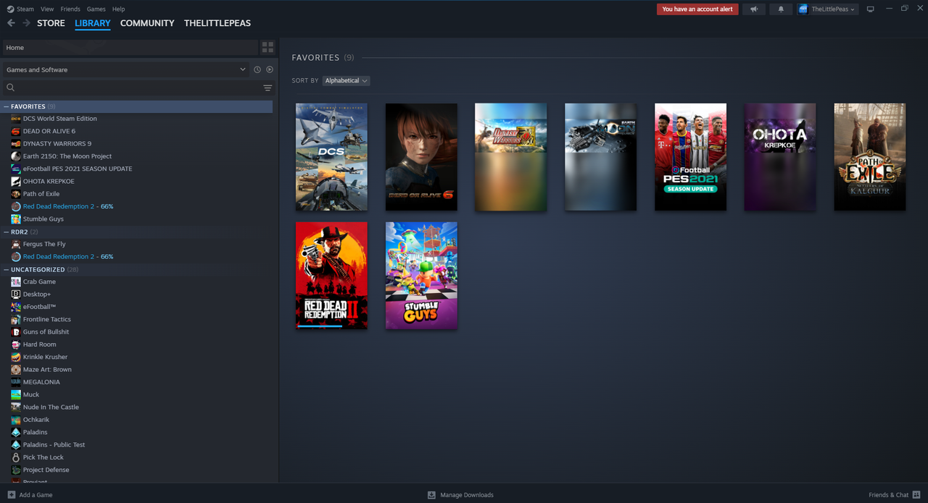Open the Dead or Alive 6 cover
928x503 pixels.
point(421,157)
